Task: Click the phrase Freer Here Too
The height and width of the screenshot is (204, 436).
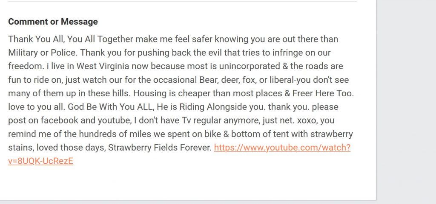Action: pos(323,94)
